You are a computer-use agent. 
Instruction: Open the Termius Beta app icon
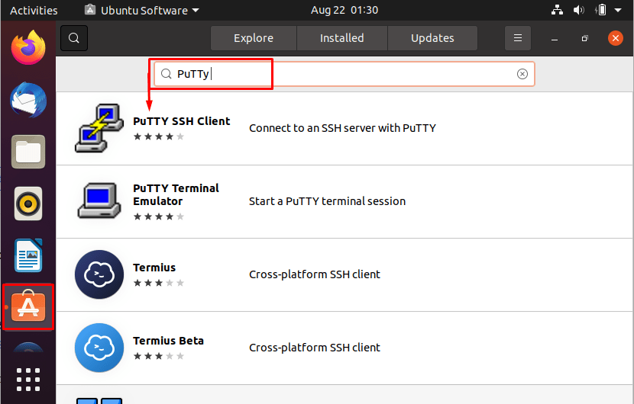(x=99, y=348)
